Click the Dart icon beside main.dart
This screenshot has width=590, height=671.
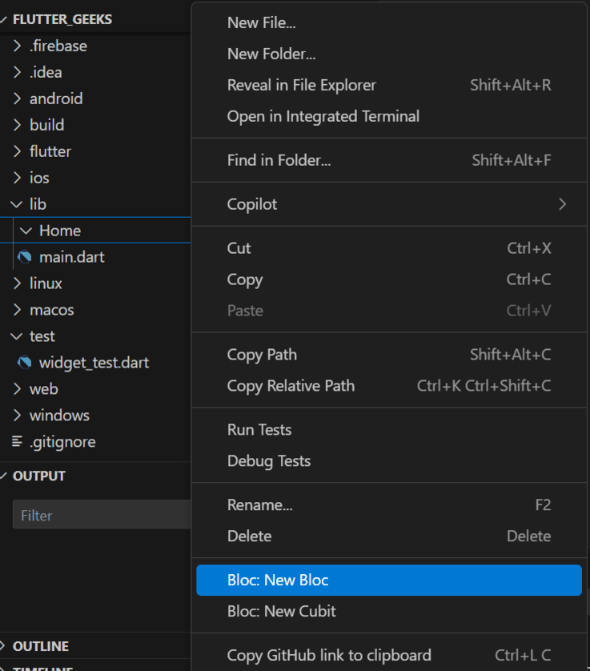coord(24,257)
